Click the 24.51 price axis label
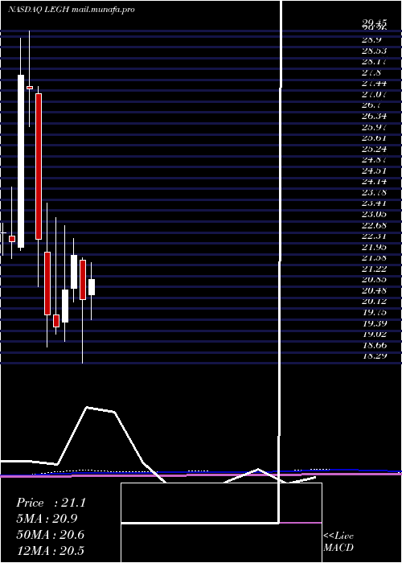 (x=374, y=171)
